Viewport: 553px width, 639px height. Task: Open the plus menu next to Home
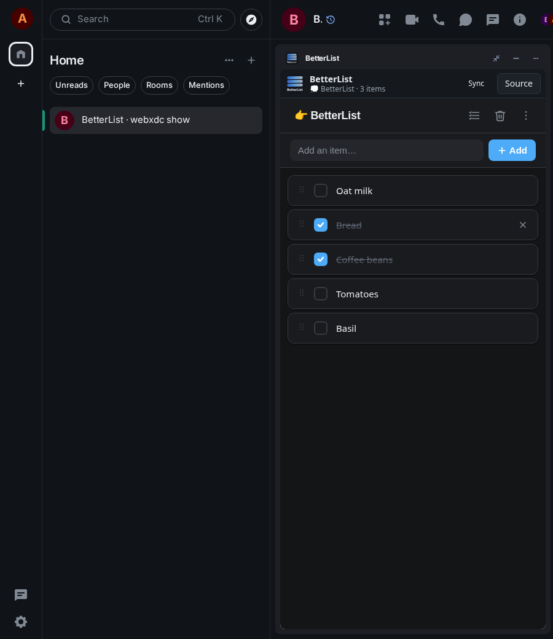coord(251,60)
